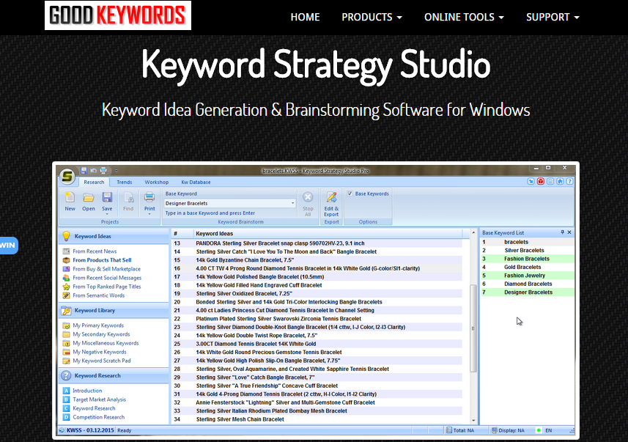Open My Primary Keywords

pos(98,325)
